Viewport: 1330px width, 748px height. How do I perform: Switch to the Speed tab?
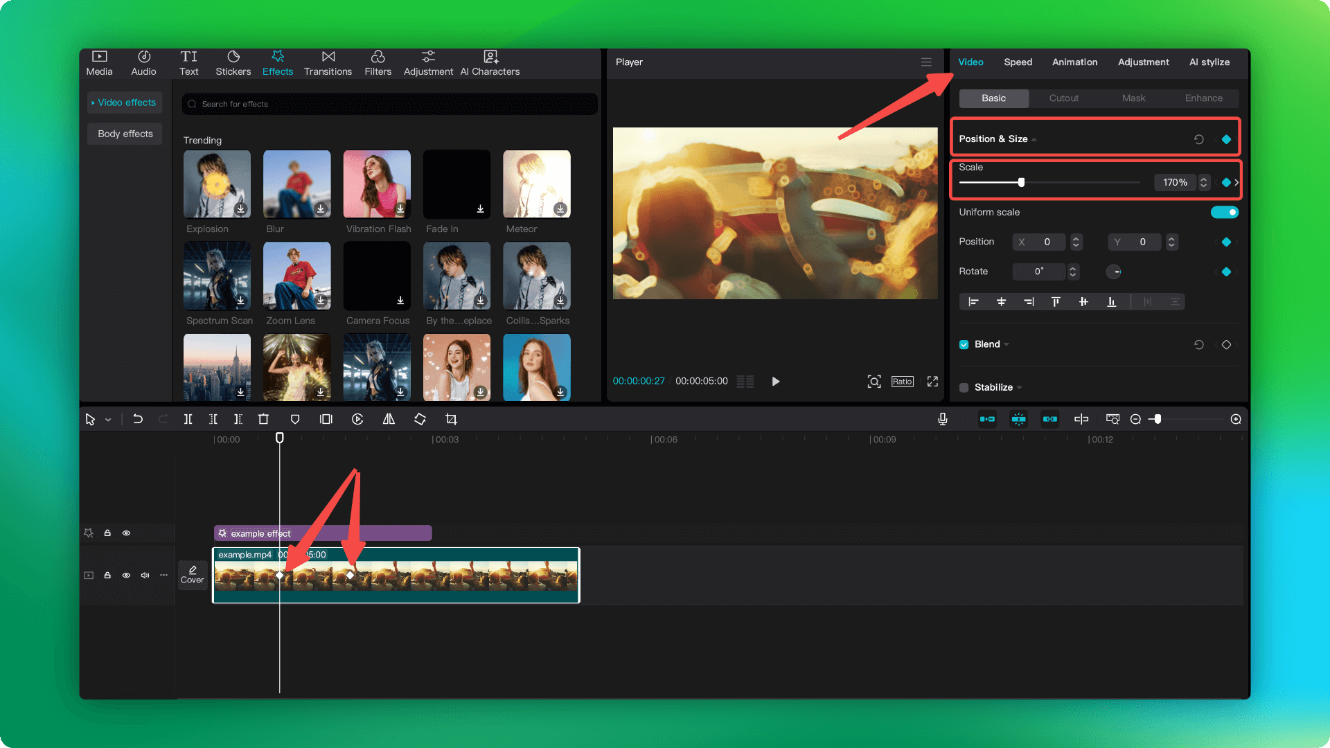click(x=1018, y=62)
